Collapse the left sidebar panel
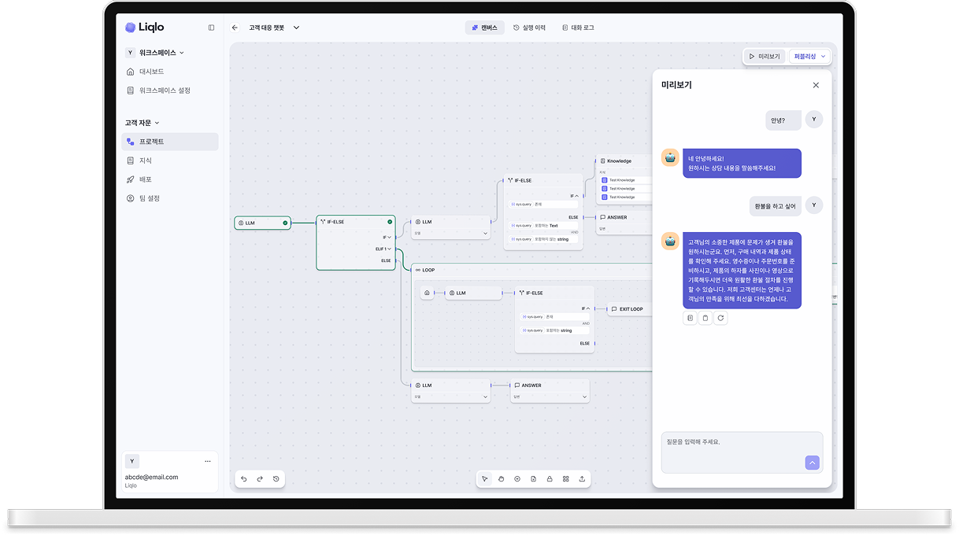This screenshot has width=959, height=535. (211, 28)
